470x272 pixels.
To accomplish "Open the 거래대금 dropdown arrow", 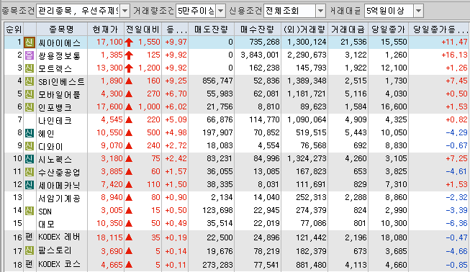I will coord(418,11).
